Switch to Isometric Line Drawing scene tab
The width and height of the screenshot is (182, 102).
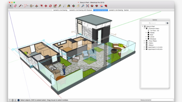click(x=60, y=10)
